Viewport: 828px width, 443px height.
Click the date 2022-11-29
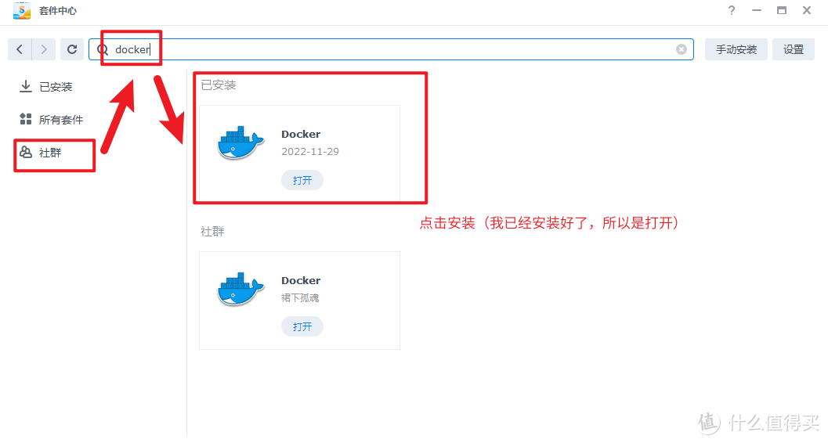coord(310,151)
